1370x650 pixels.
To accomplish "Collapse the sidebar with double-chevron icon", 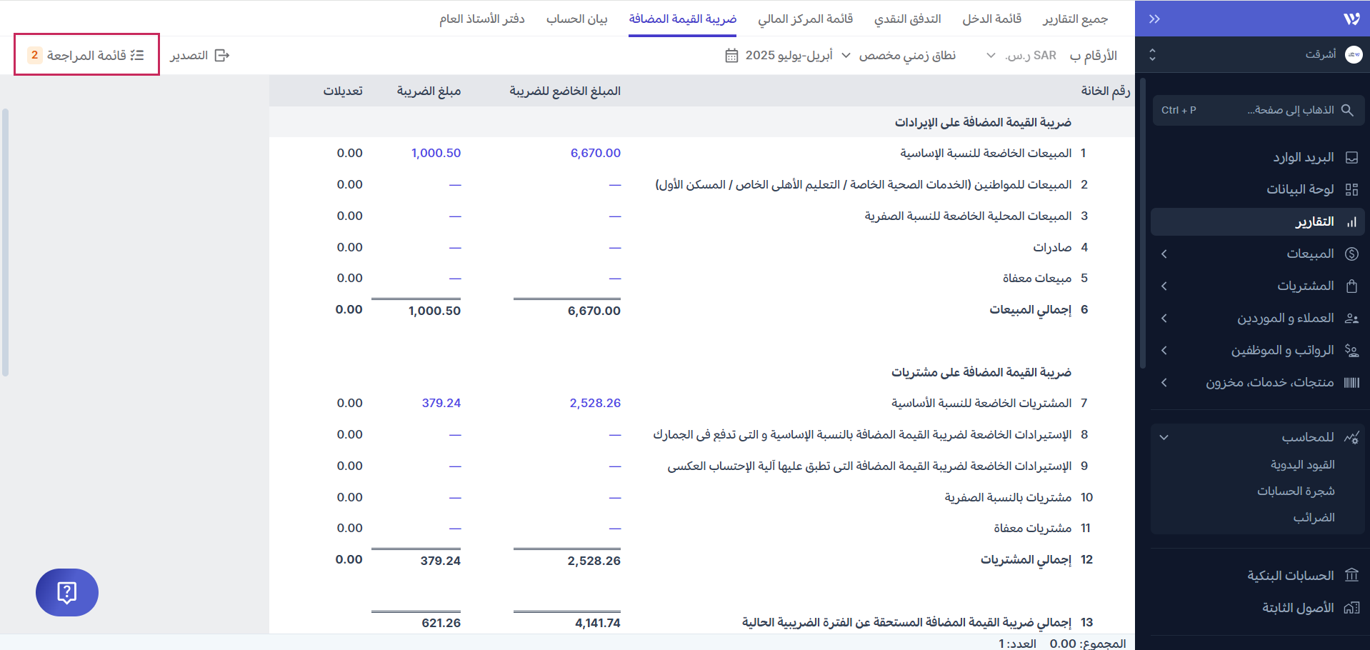I will [1154, 19].
